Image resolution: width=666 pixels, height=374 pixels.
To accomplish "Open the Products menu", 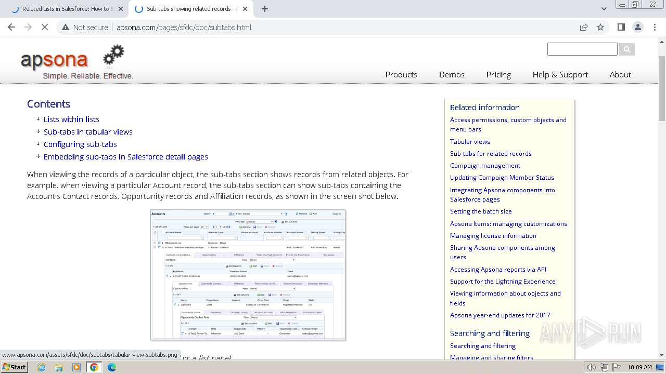I will coord(401,74).
